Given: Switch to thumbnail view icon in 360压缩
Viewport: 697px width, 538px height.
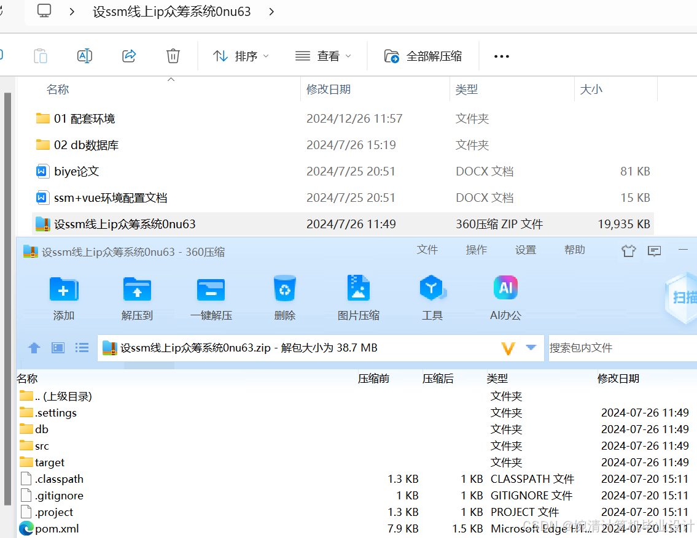Looking at the screenshot, I should tap(58, 348).
